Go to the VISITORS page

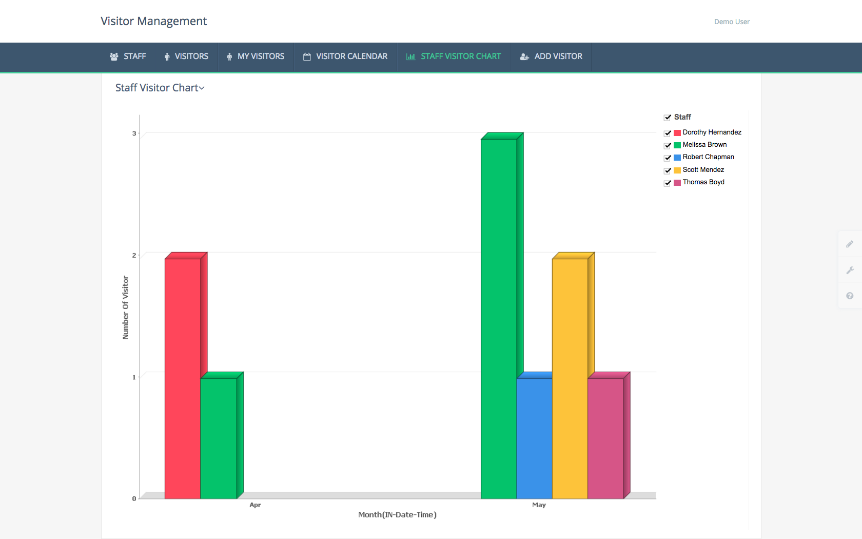186,56
